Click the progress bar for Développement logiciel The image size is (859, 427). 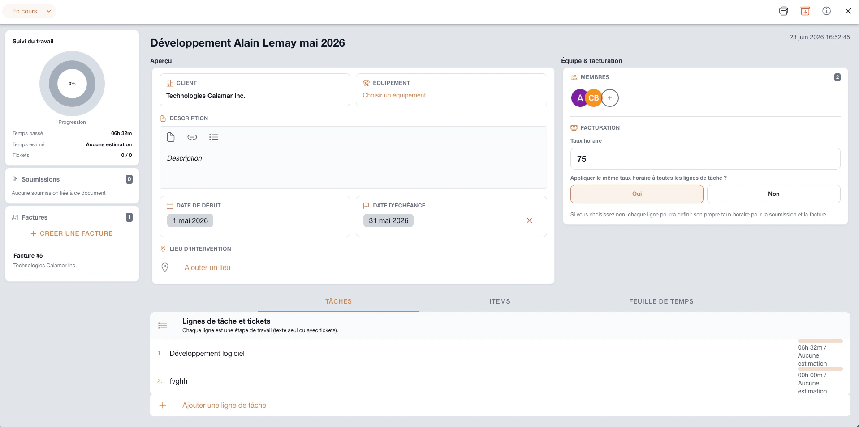click(820, 341)
